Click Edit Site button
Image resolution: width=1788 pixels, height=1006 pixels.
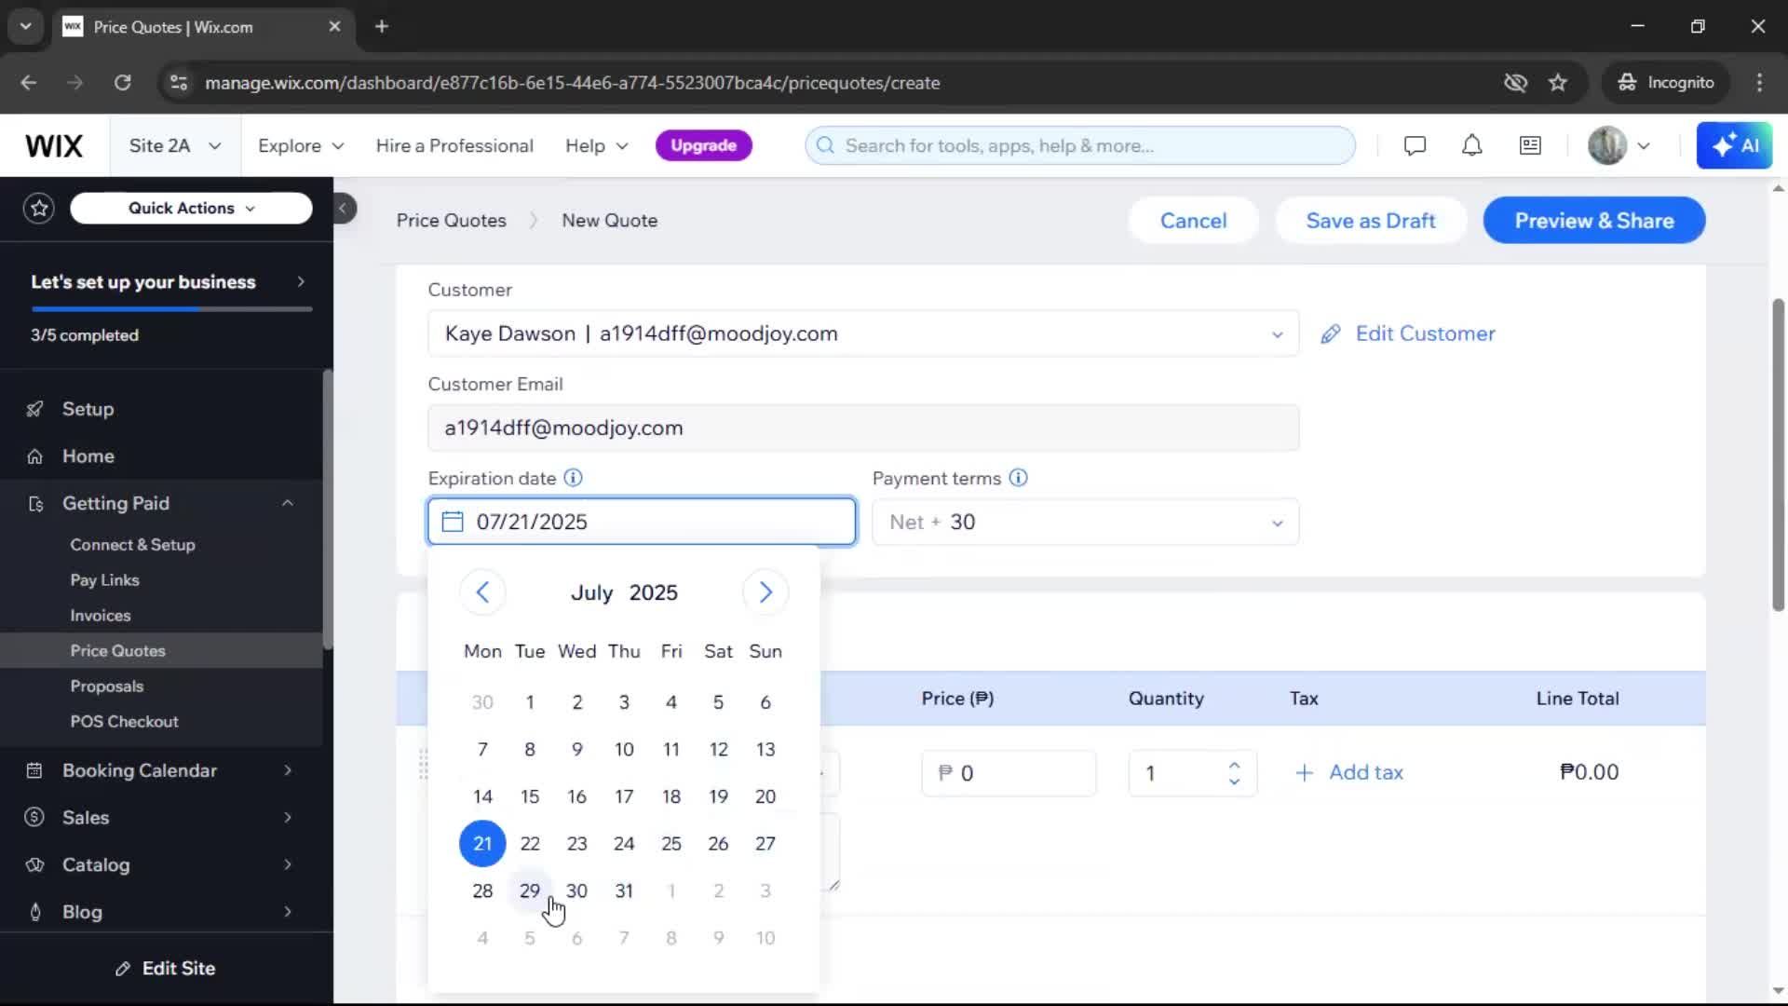(x=167, y=969)
